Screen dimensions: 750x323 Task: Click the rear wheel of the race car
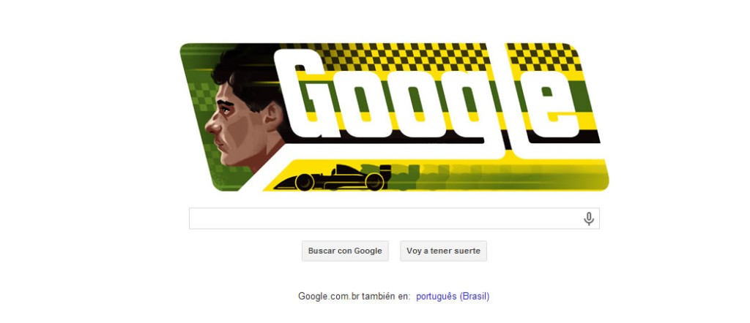374,182
